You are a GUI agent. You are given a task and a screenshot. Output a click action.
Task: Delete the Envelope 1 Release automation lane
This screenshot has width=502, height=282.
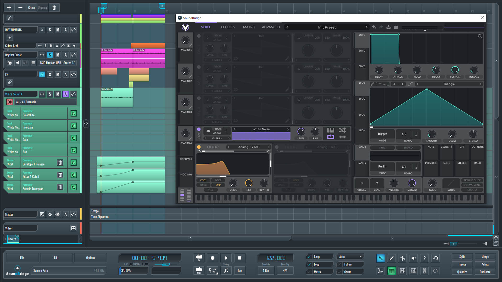(60, 163)
